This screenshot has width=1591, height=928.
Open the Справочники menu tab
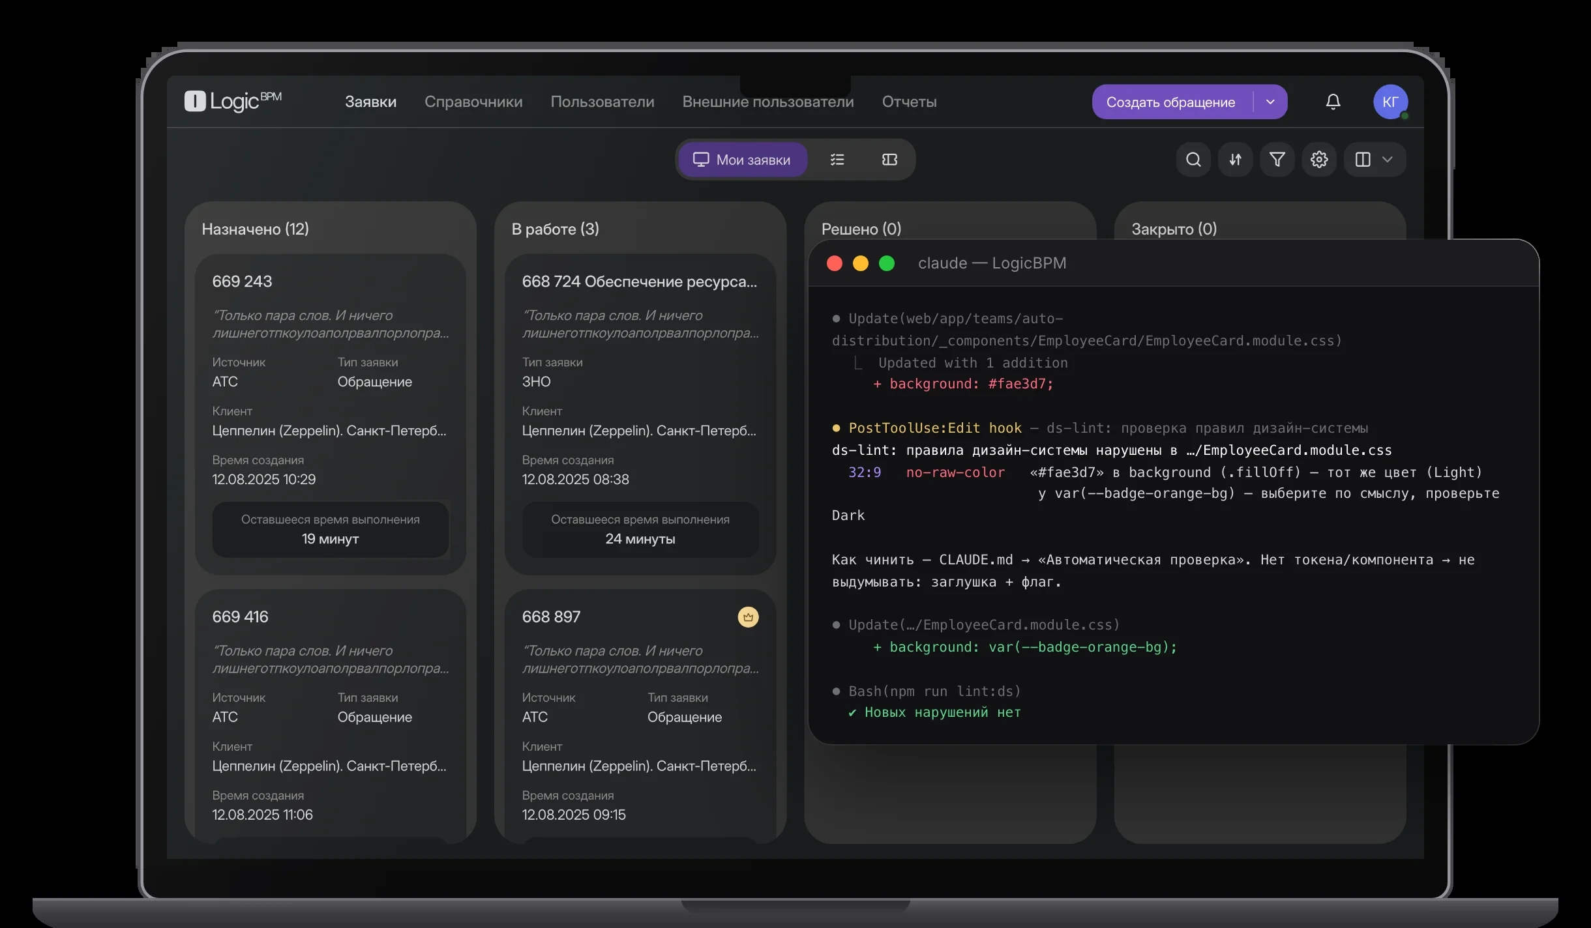(473, 102)
